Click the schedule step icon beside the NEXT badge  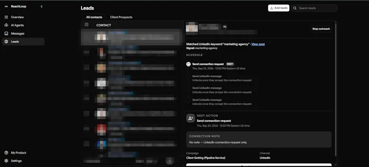click(188, 64)
